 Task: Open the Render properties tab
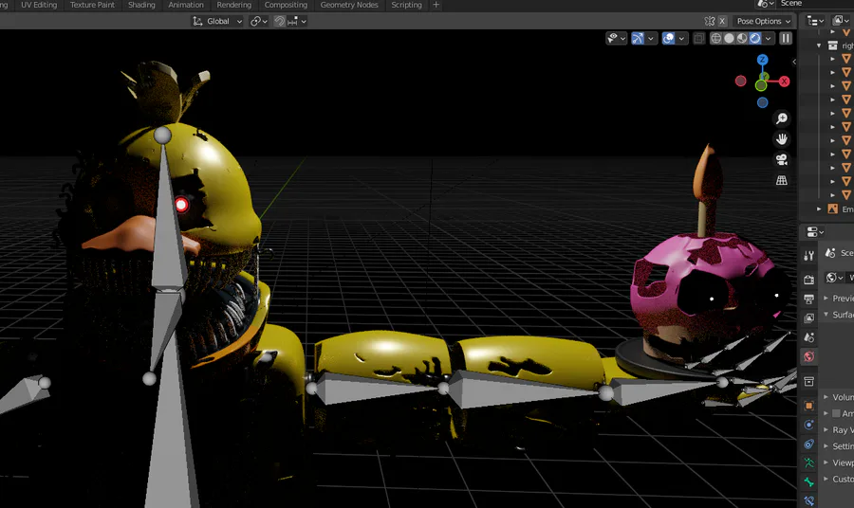808,280
